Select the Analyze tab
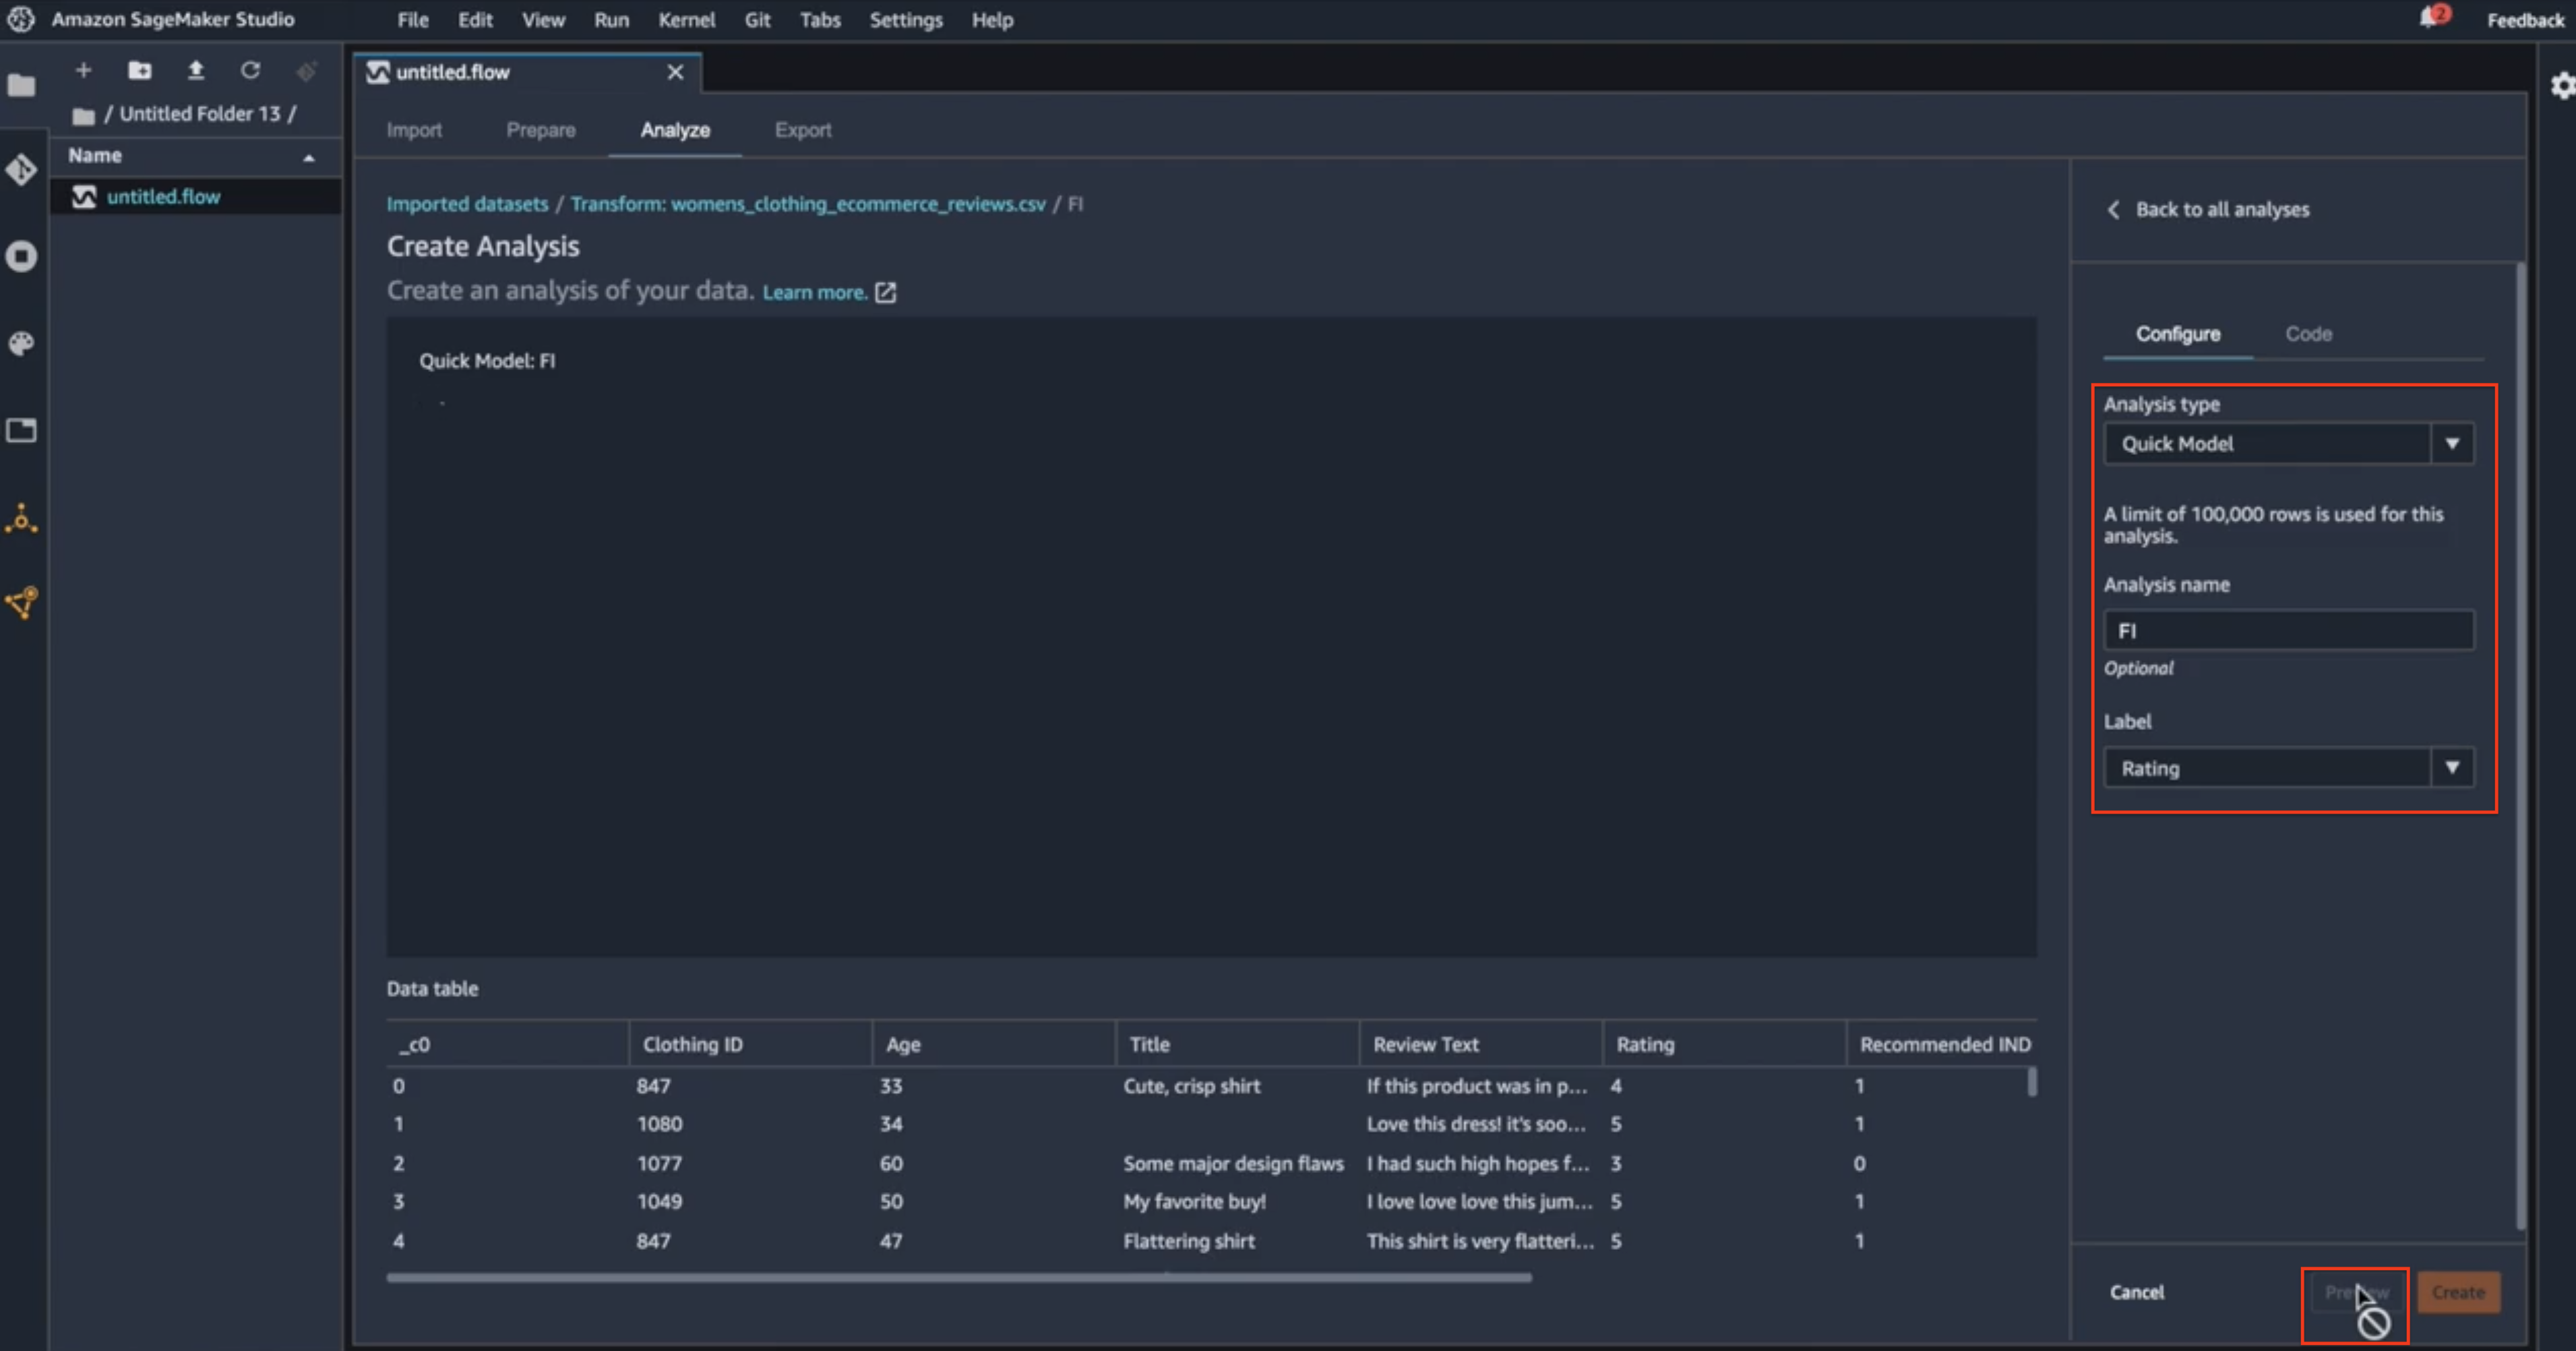 [675, 130]
